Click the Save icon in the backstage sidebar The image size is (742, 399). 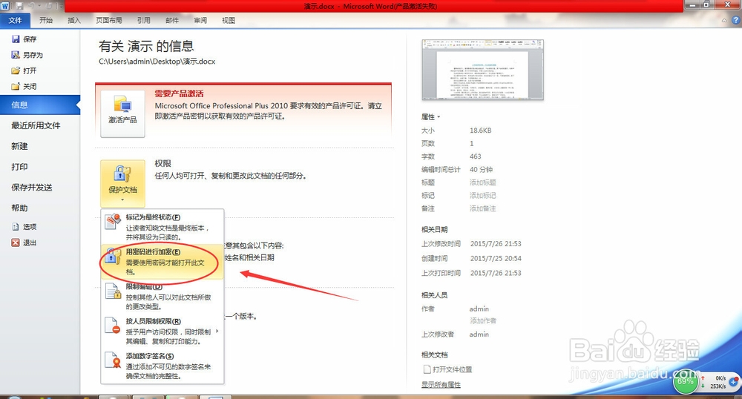coord(16,39)
